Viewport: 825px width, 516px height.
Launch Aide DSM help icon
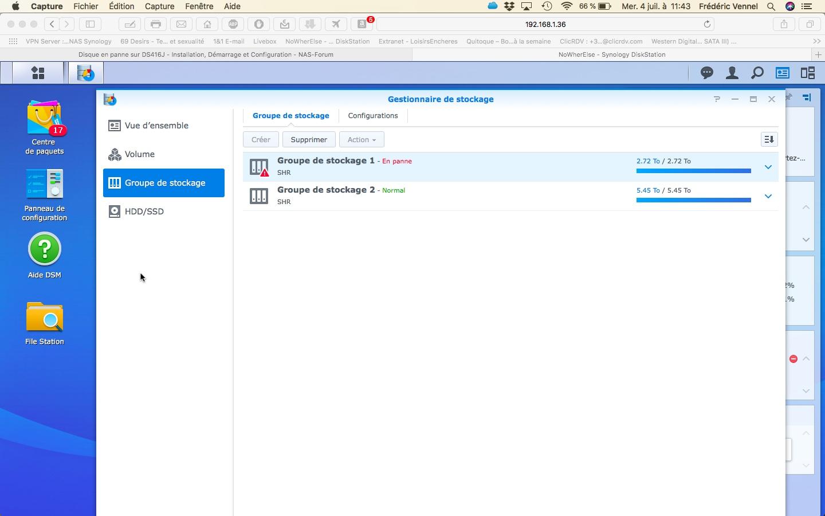[45, 255]
